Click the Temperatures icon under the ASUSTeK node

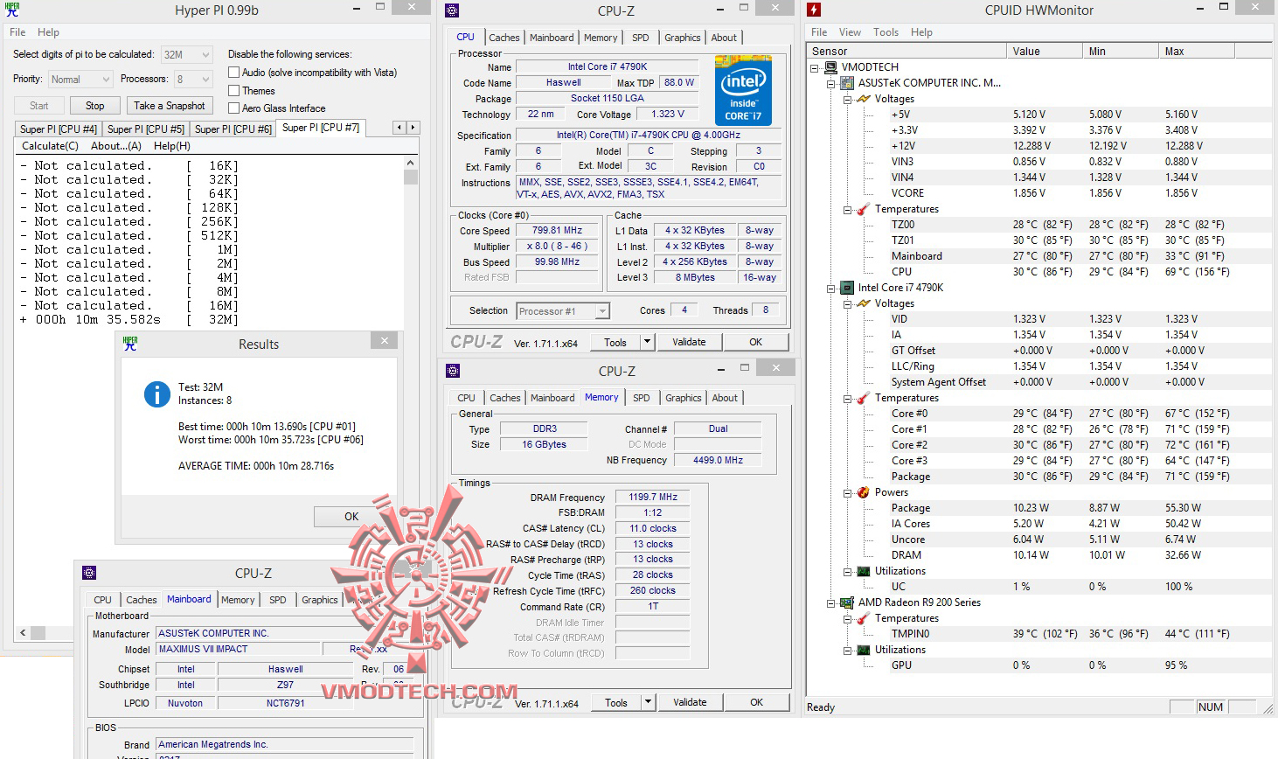click(x=864, y=209)
